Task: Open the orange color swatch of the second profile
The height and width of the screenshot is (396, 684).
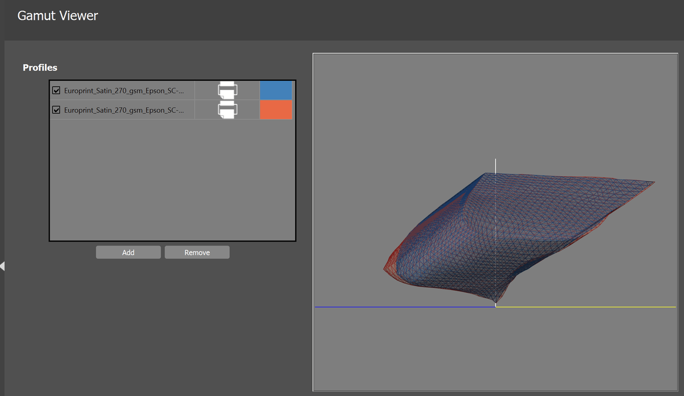Action: (275, 110)
